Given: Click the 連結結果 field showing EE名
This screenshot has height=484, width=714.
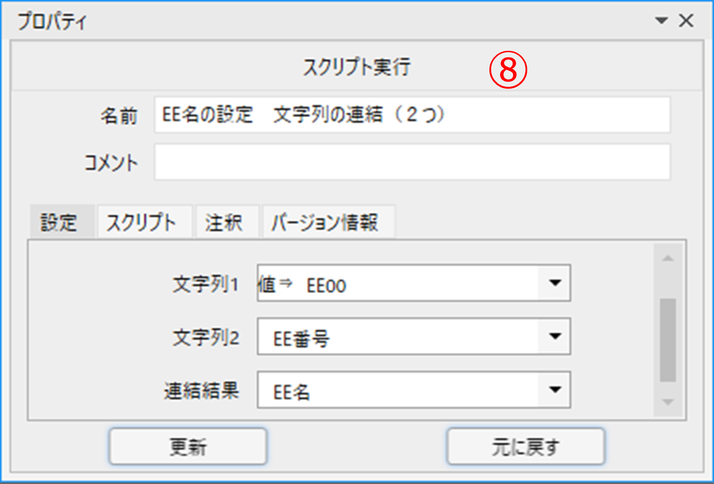Looking at the screenshot, I should point(397,391).
